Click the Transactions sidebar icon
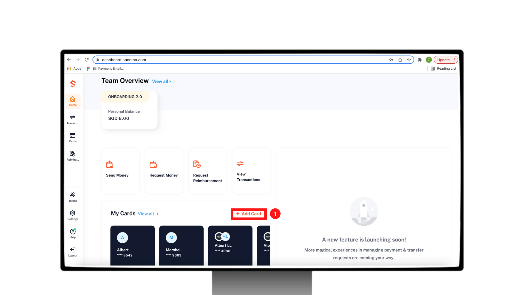 pyautogui.click(x=72, y=119)
